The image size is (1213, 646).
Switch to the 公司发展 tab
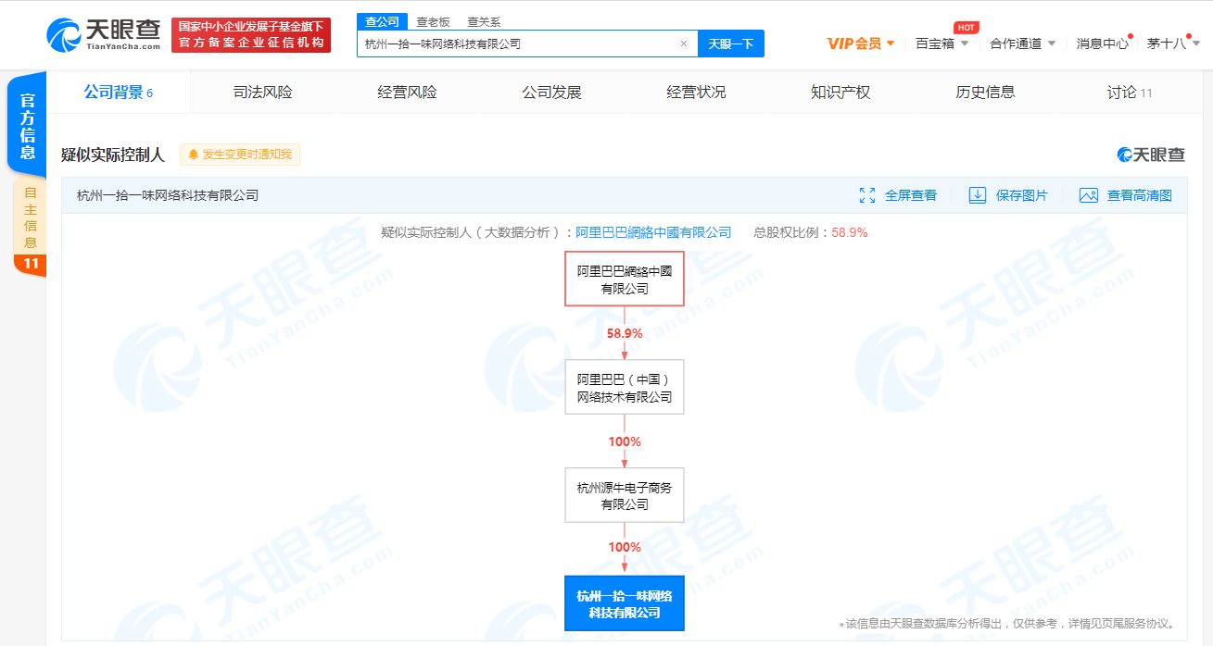[551, 92]
